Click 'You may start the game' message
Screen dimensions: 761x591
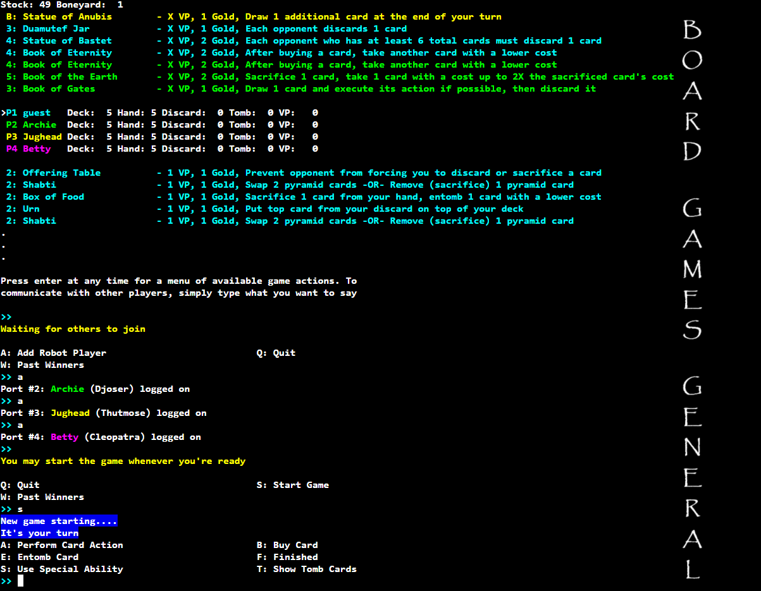(x=123, y=461)
